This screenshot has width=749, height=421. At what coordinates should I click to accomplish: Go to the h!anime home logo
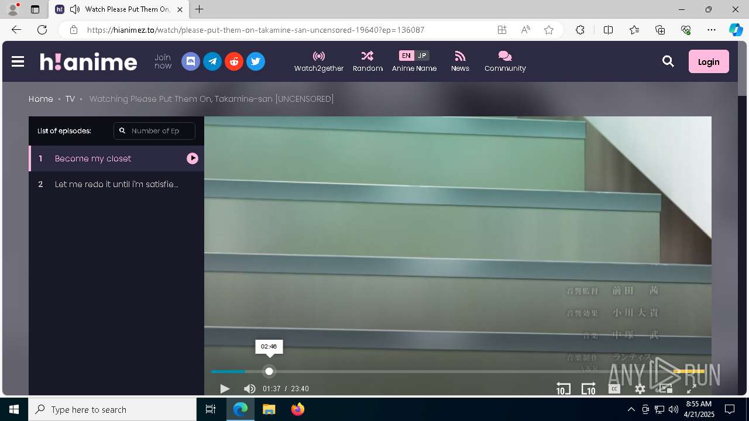(x=88, y=61)
